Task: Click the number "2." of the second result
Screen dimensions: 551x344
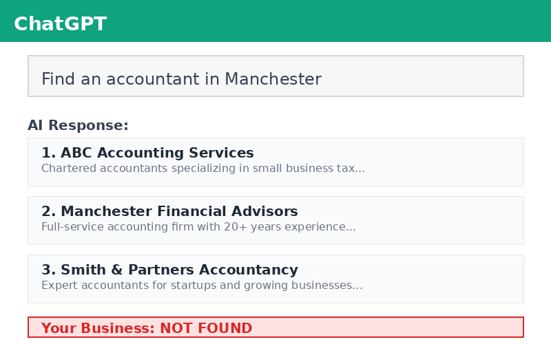Action: click(48, 212)
